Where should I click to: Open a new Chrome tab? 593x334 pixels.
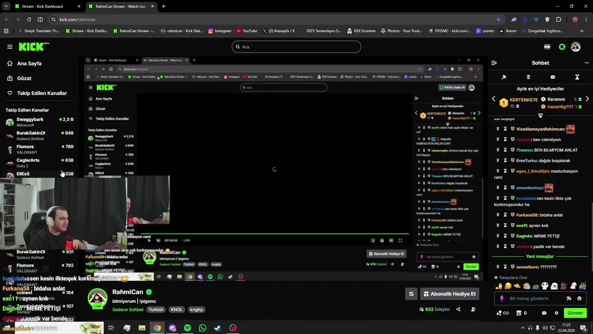click(x=164, y=6)
